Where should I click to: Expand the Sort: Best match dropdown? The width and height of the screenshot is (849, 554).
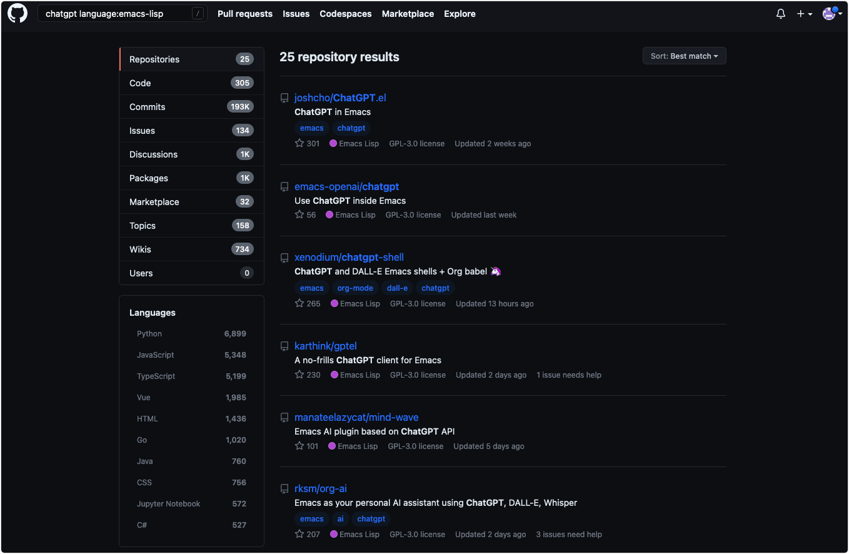[685, 56]
